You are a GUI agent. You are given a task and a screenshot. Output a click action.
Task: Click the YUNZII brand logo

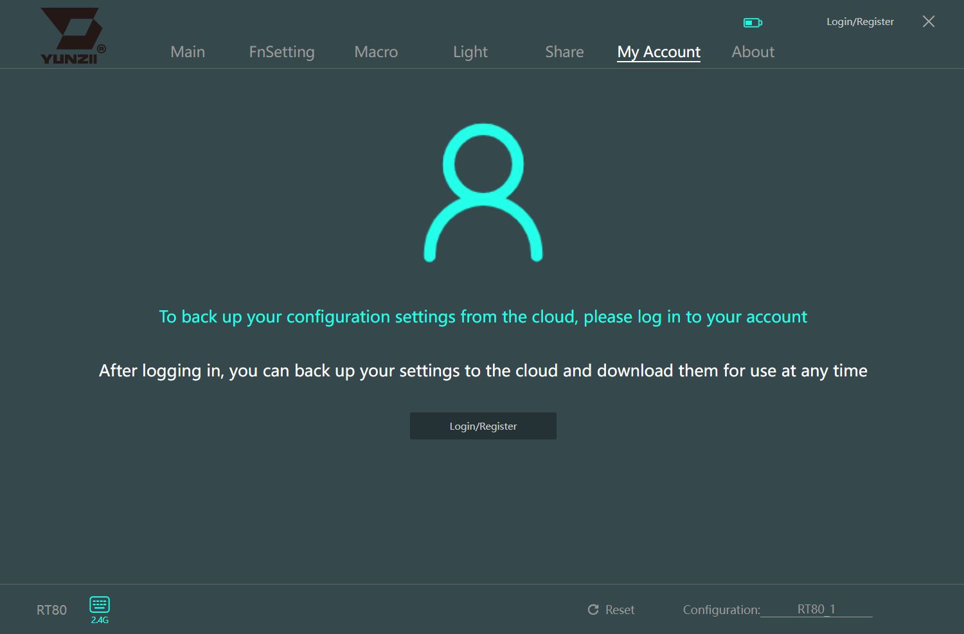pyautogui.click(x=72, y=36)
